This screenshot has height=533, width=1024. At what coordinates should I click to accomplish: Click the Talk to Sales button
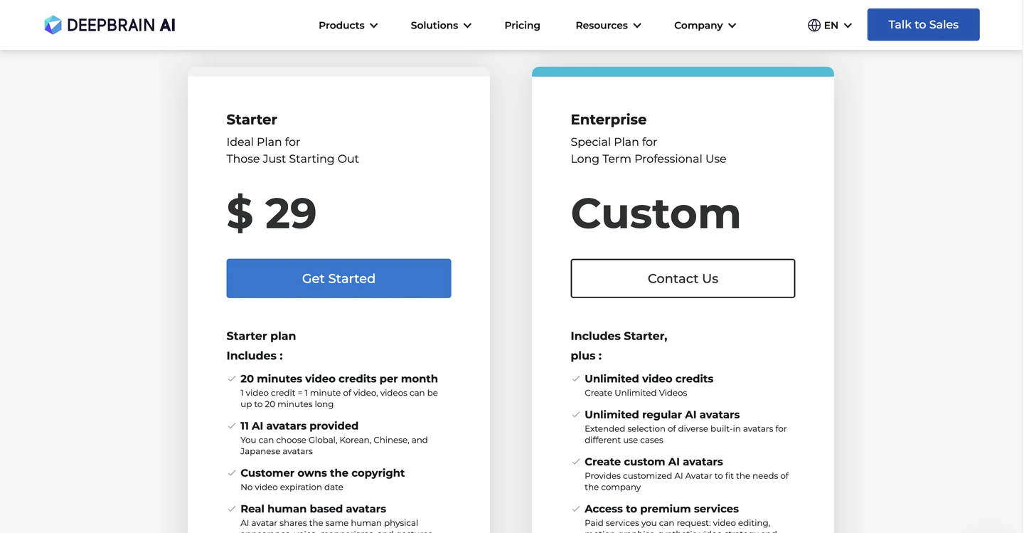[923, 24]
